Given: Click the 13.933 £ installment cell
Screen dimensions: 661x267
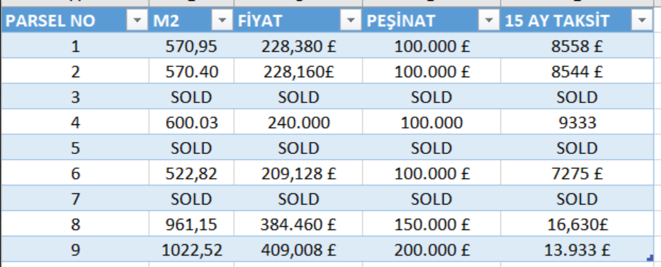Looking at the screenshot, I should tap(577, 250).
